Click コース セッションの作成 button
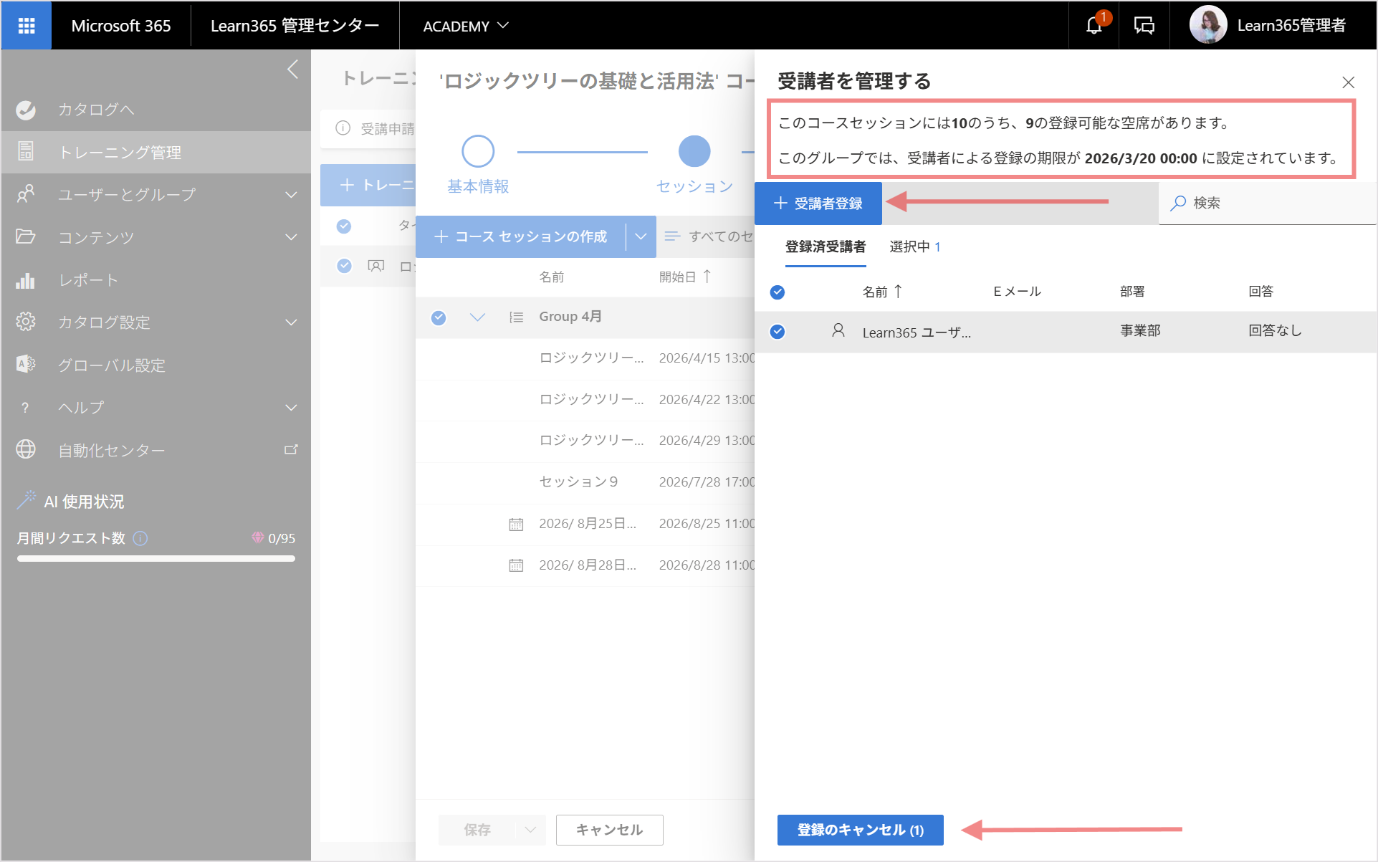1378x862 pixels. (x=521, y=236)
